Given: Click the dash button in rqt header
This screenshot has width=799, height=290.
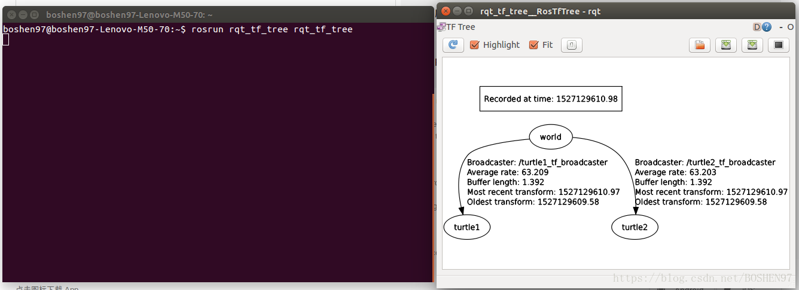Looking at the screenshot, I should click(x=781, y=27).
